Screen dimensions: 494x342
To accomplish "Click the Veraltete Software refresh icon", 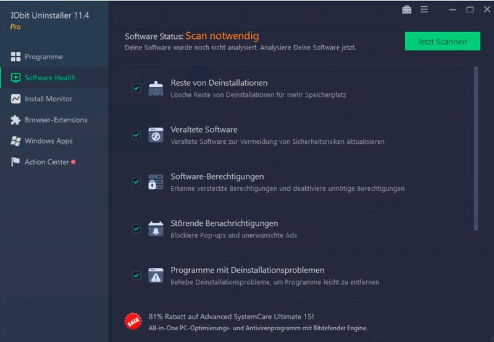I will point(156,135).
